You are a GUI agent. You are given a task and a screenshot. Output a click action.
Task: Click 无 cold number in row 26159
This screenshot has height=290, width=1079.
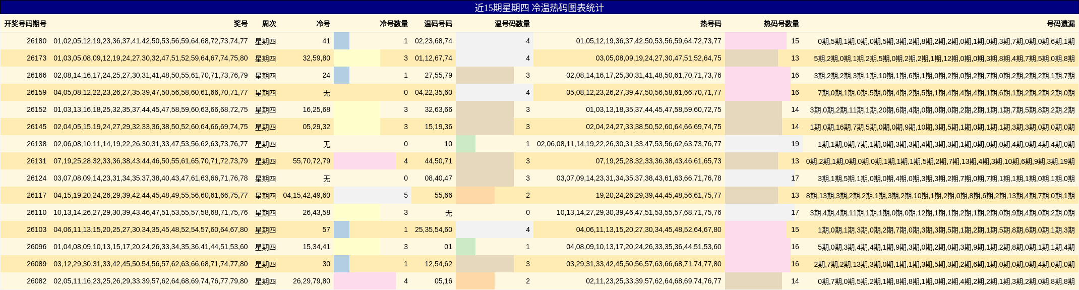(x=327, y=93)
